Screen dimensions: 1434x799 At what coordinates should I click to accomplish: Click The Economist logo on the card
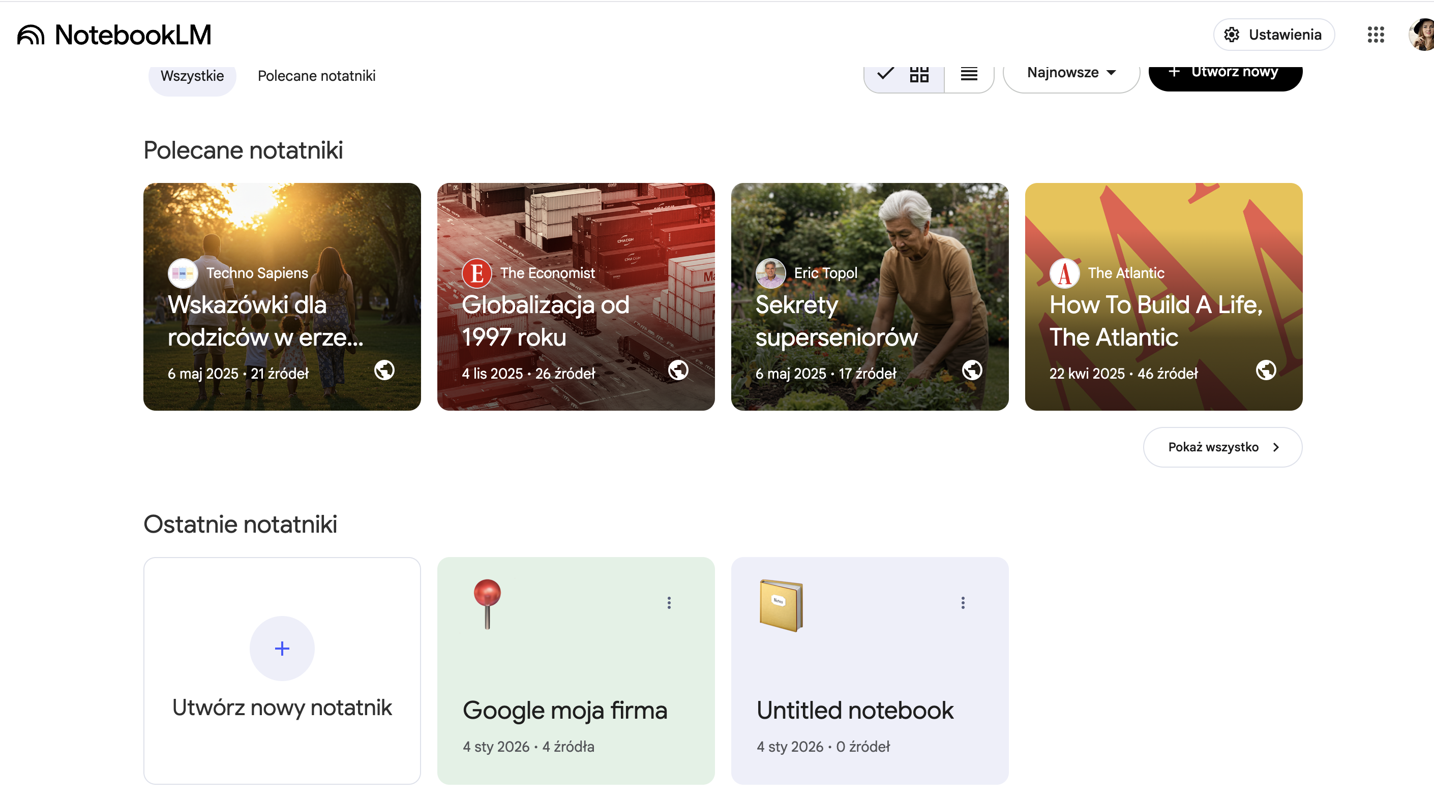tap(476, 273)
